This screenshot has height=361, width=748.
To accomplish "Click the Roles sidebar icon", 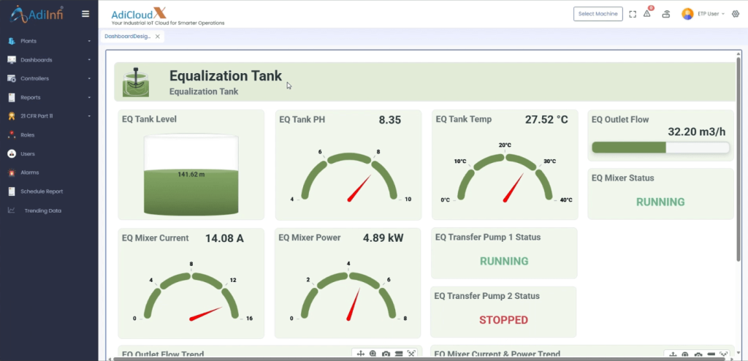I will [12, 134].
